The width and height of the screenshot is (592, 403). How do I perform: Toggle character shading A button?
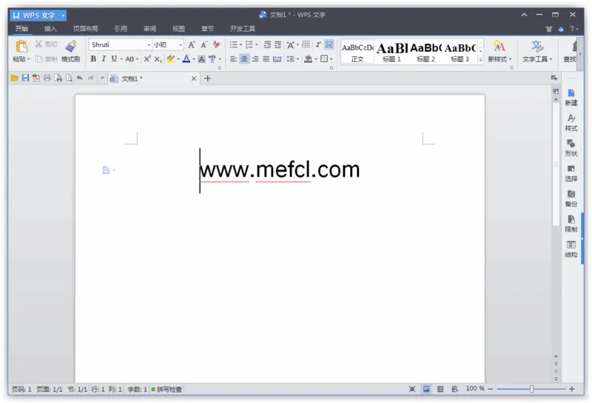[x=201, y=59]
